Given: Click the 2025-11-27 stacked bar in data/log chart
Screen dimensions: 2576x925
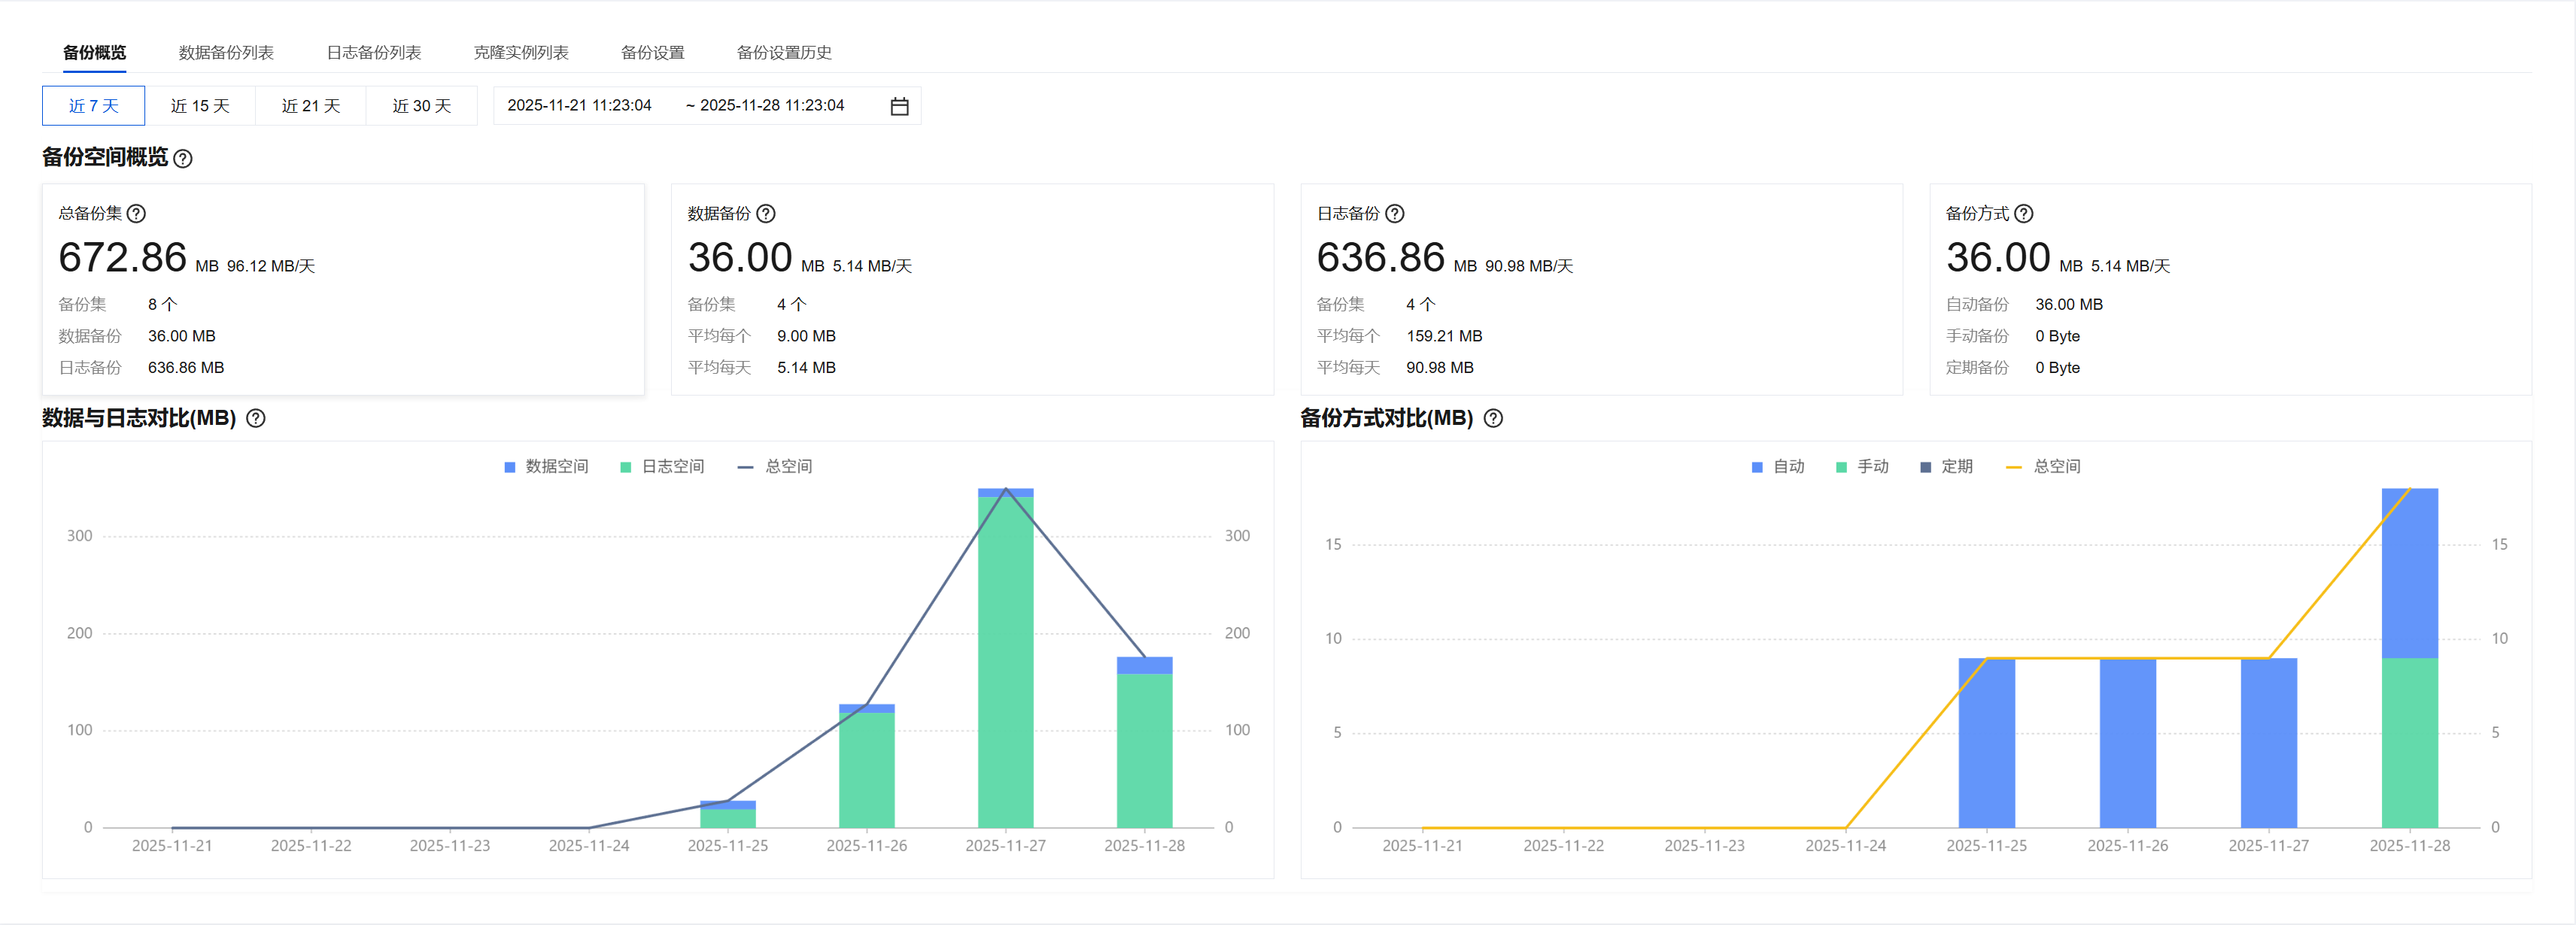Looking at the screenshot, I should pos(1005,660).
